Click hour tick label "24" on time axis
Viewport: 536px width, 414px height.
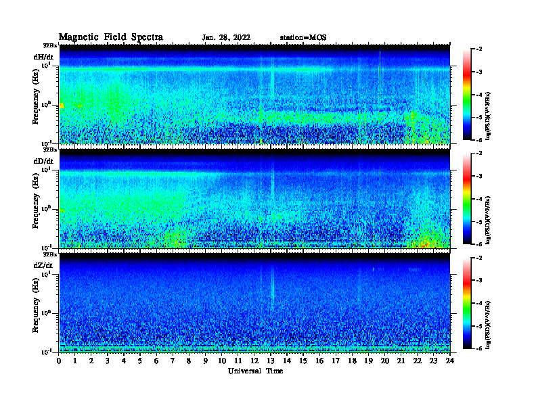point(450,361)
